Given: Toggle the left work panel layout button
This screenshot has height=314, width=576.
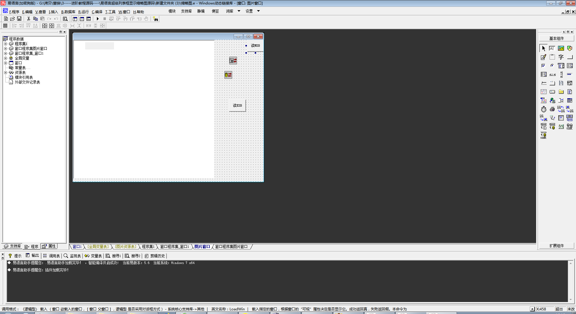Looking at the screenshot, I should 75,19.
